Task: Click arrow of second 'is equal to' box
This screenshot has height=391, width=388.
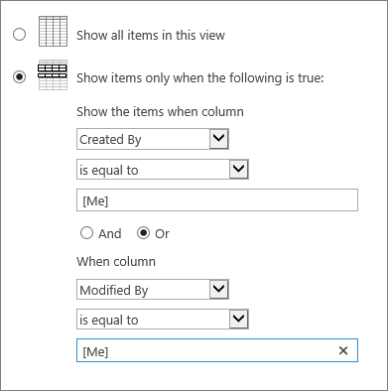Action: pos(239,320)
